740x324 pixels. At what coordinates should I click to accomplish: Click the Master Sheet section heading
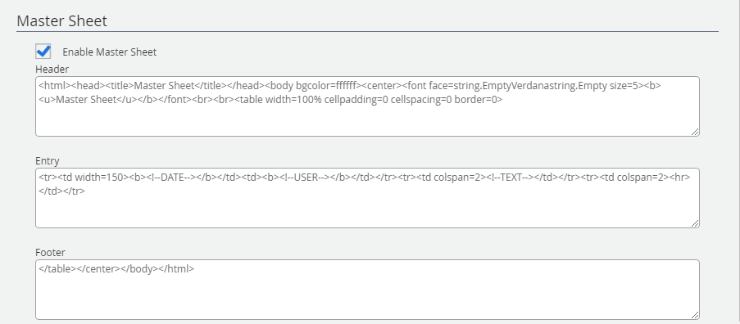pos(61,20)
